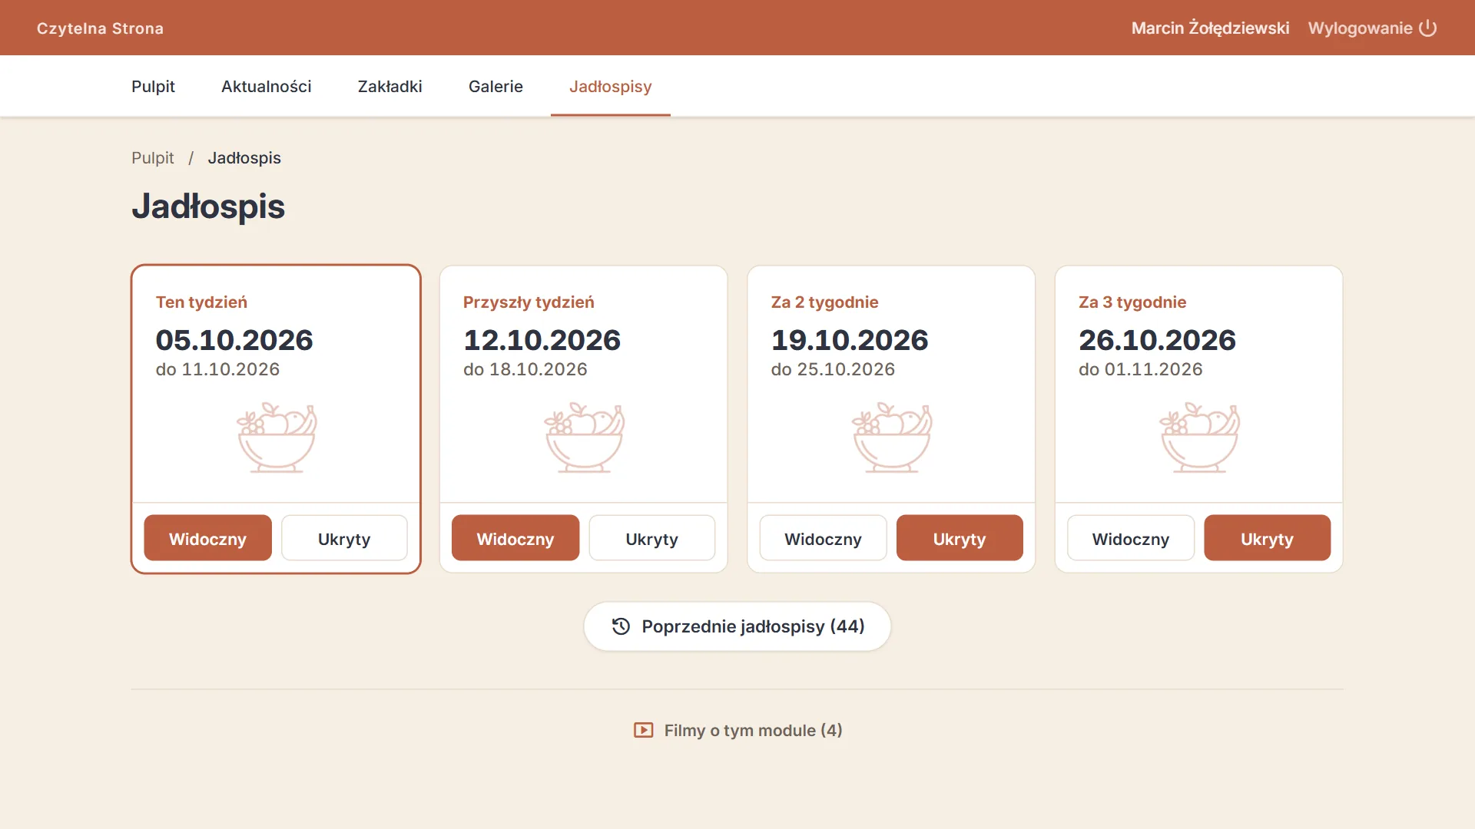Click the Przyszły tydzień card label
1475x829 pixels.
529,302
